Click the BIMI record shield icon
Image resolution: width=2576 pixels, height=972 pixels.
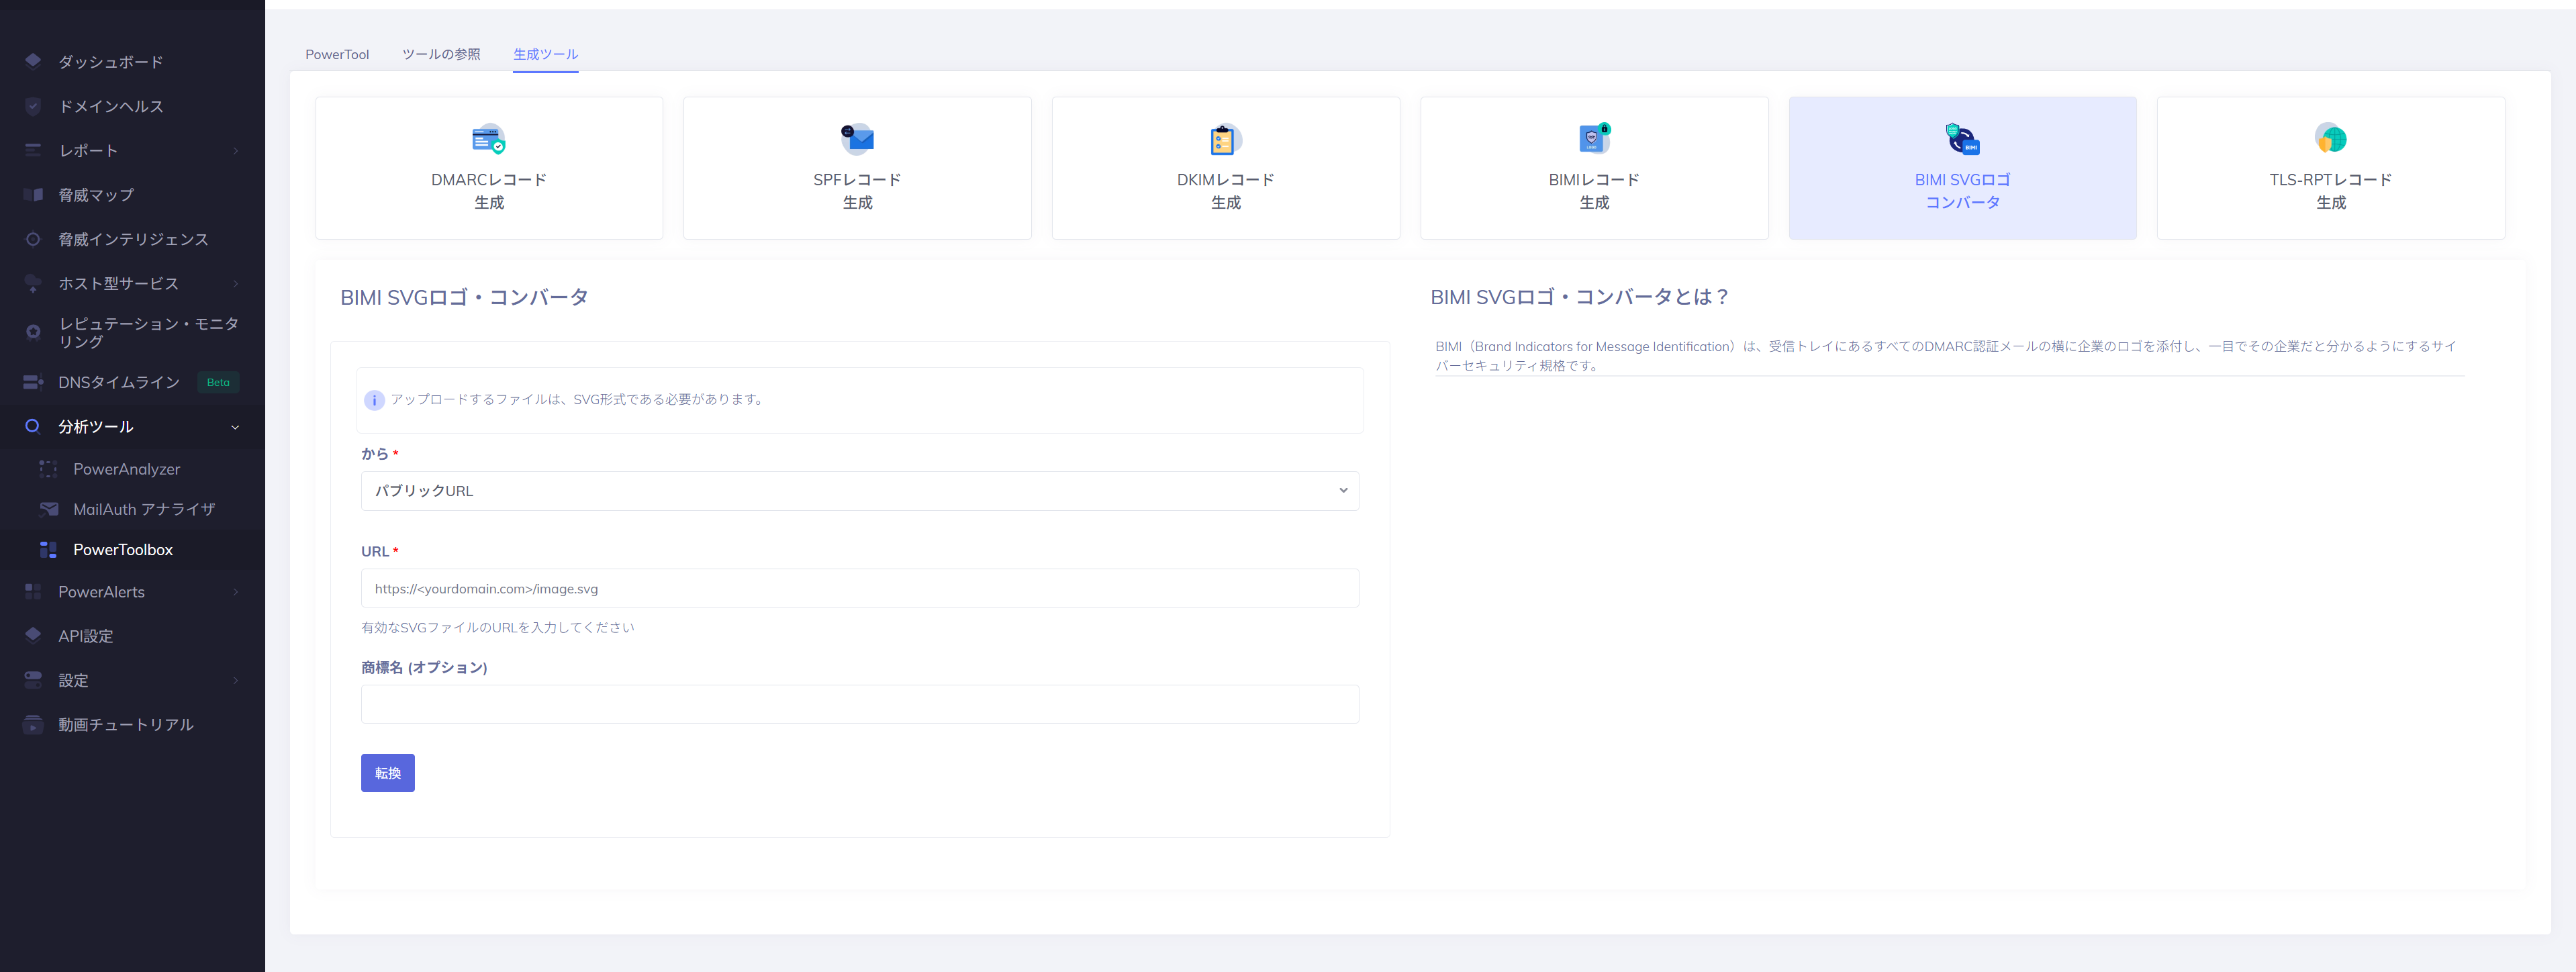[1594, 139]
